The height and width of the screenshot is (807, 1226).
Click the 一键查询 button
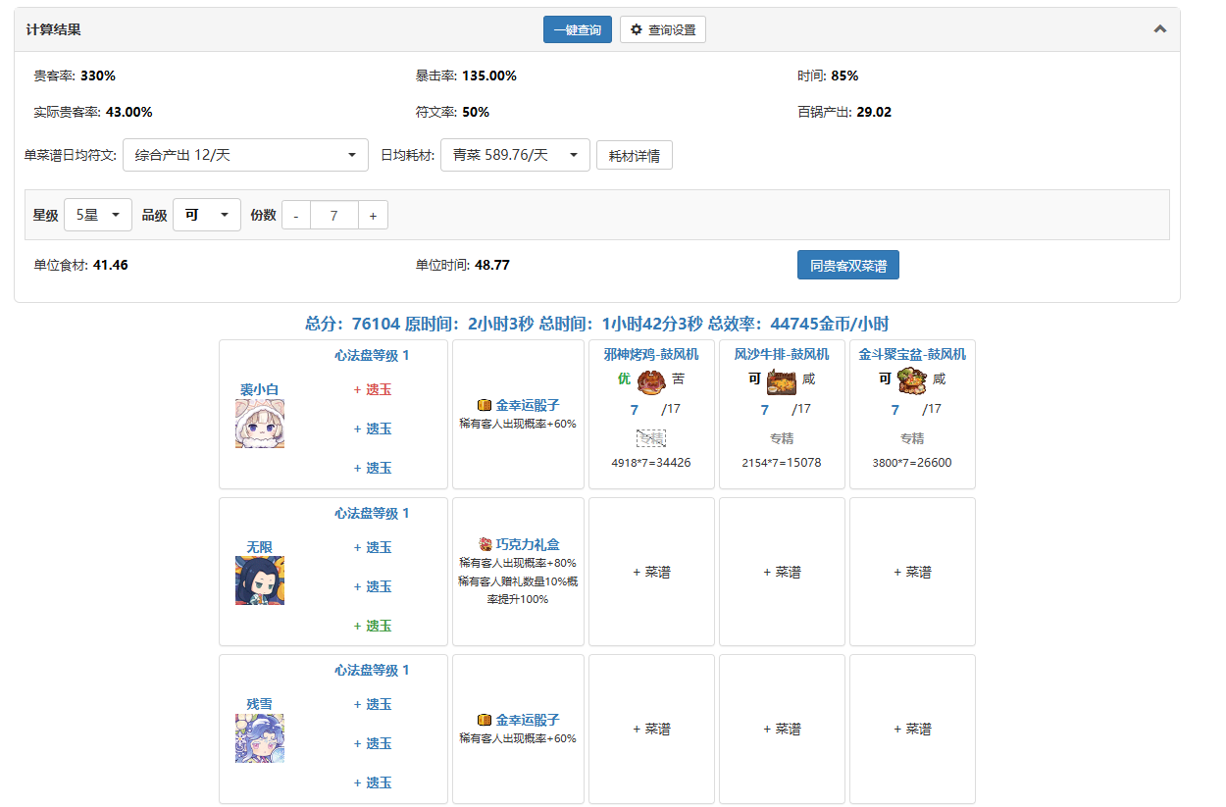coord(578,29)
